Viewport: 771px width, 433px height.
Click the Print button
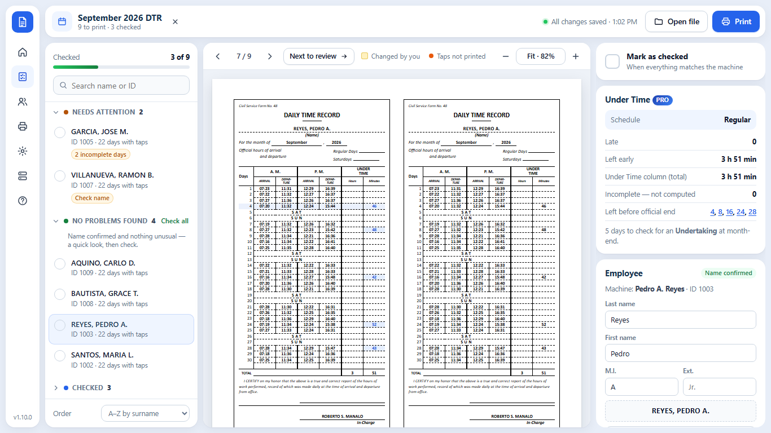736,22
